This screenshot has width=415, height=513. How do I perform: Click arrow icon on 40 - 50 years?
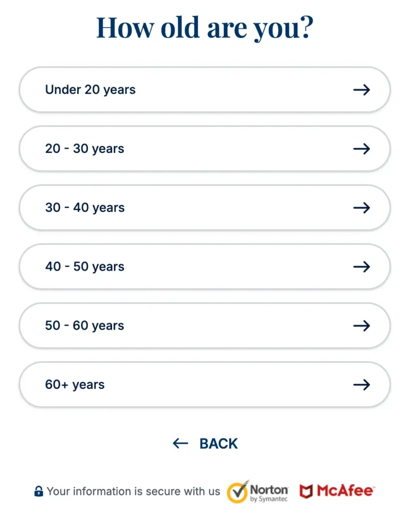[x=361, y=267]
